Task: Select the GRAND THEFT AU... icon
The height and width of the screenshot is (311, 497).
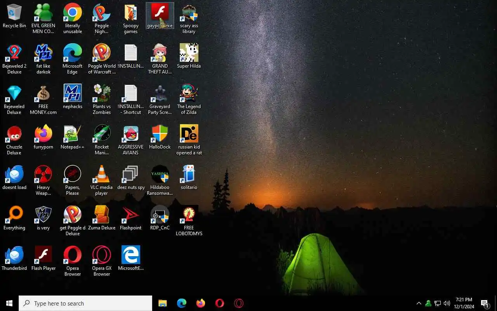Action: pos(160,59)
